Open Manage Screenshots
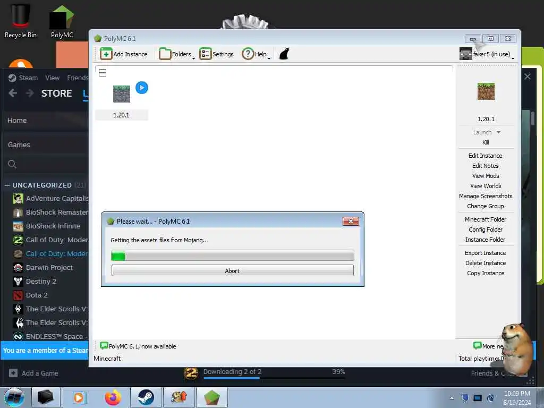The height and width of the screenshot is (408, 544). click(486, 196)
